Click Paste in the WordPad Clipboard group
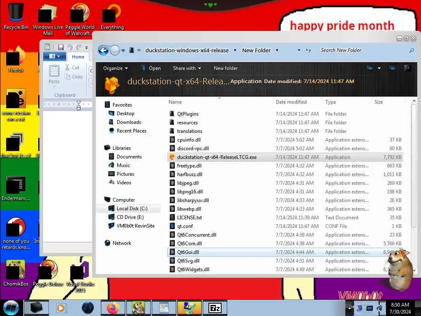The image size is (421, 316). (x=54, y=75)
